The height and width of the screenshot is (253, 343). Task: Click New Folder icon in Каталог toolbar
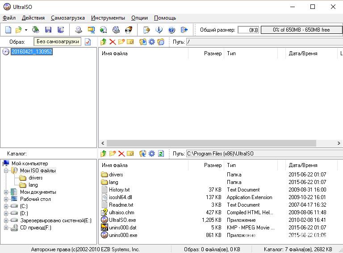point(113,154)
